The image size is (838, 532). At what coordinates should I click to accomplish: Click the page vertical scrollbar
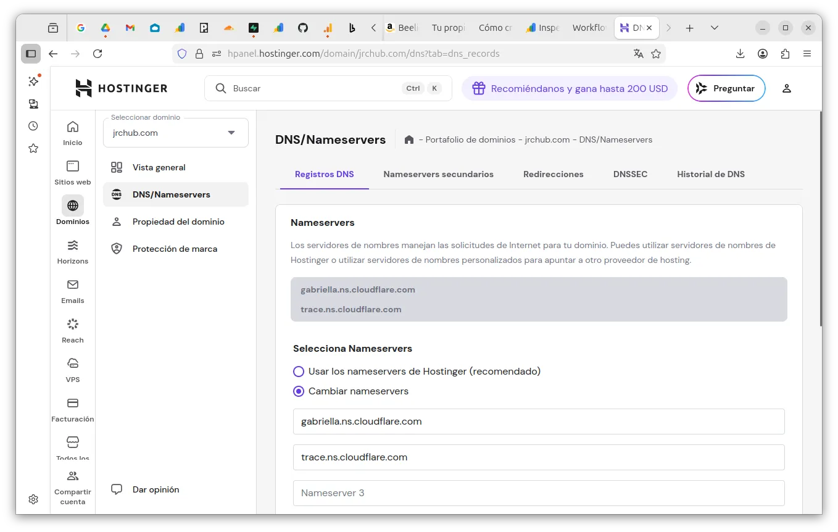[821, 218]
